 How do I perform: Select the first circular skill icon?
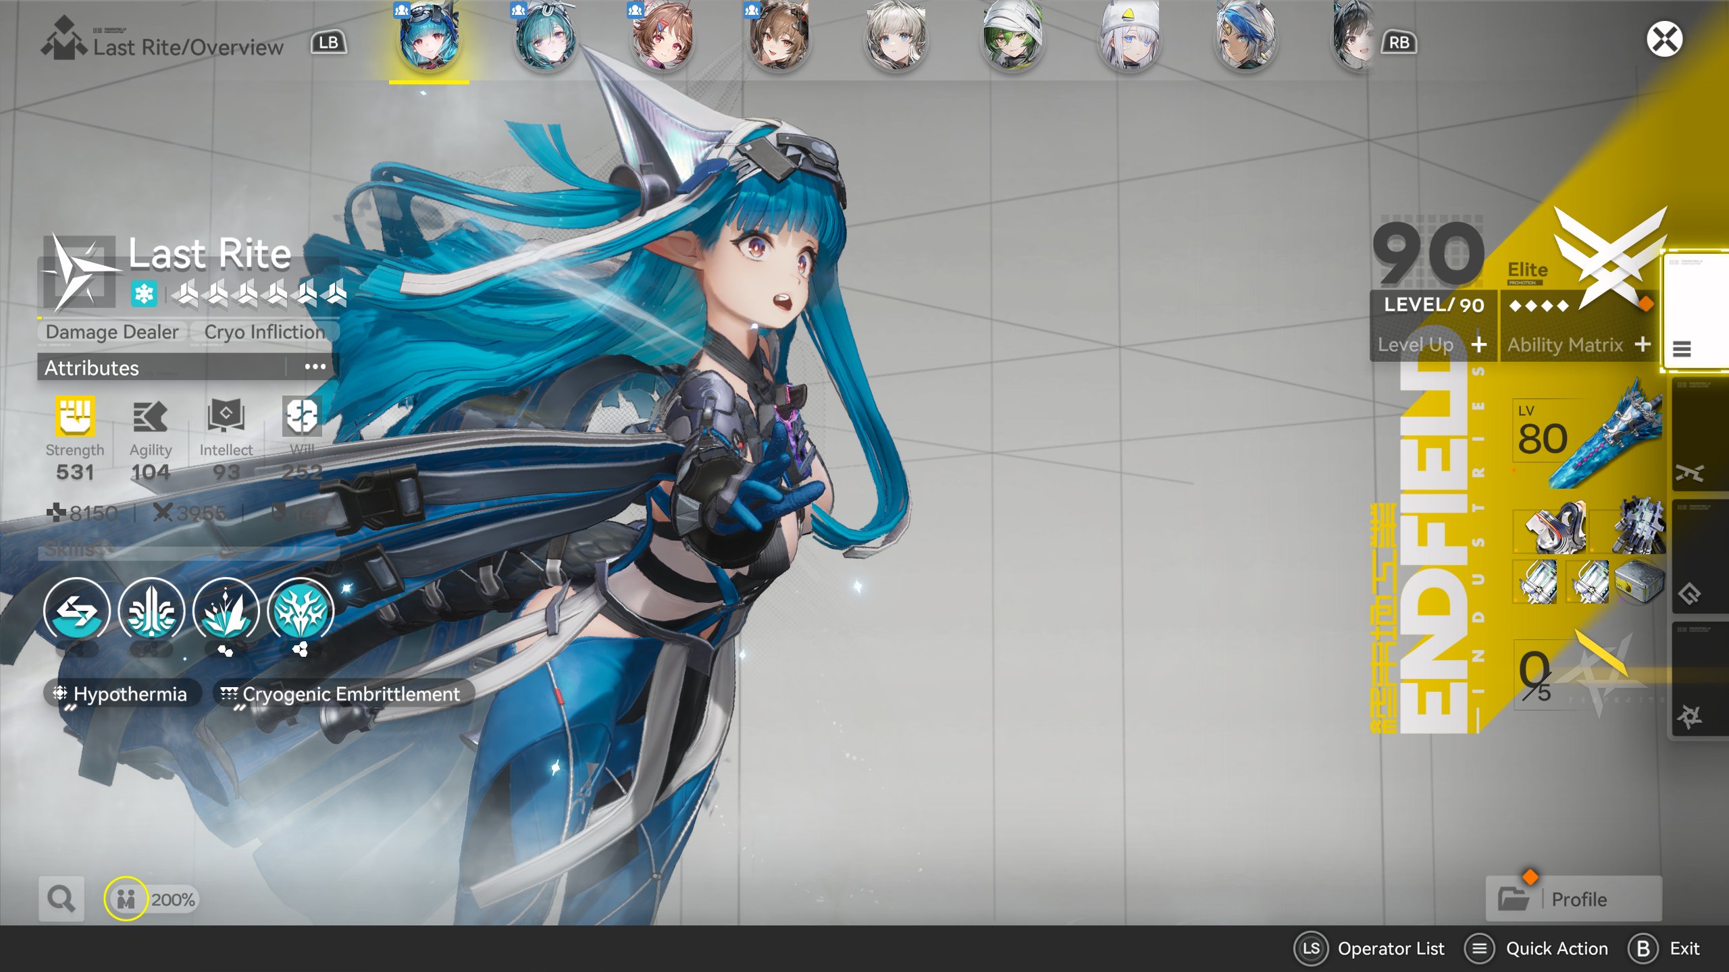pos(77,611)
